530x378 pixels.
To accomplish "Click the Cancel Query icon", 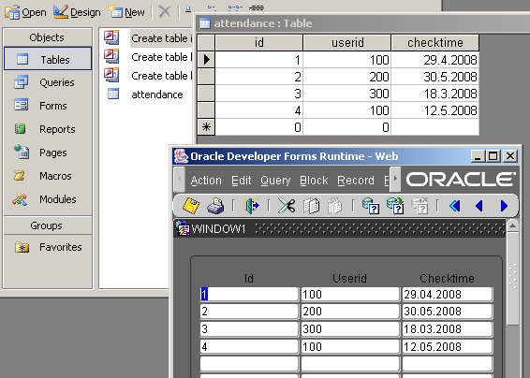I will coord(420,206).
